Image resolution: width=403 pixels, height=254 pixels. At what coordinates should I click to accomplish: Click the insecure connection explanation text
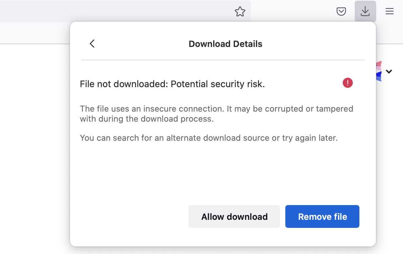[x=216, y=114]
